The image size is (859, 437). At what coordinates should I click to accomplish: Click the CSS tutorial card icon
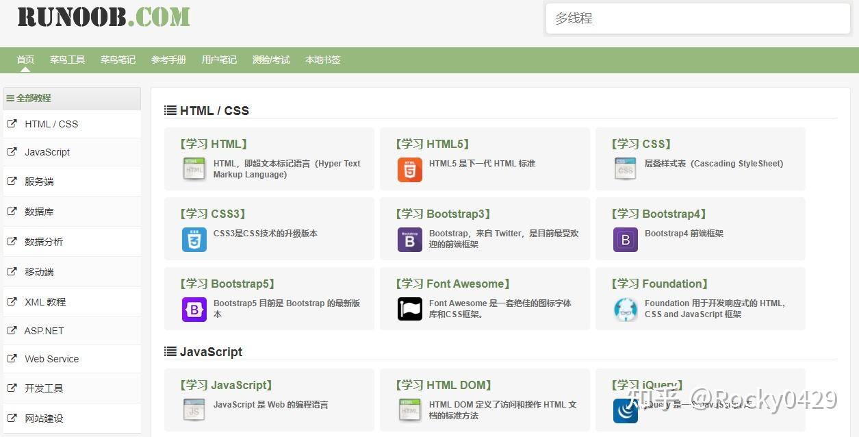coord(625,169)
